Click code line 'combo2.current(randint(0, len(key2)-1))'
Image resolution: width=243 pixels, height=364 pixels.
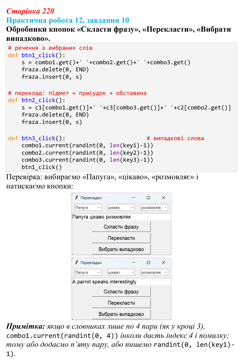88,153
